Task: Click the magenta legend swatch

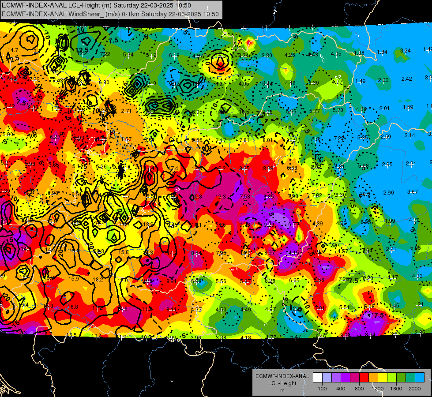Action: click(355, 378)
